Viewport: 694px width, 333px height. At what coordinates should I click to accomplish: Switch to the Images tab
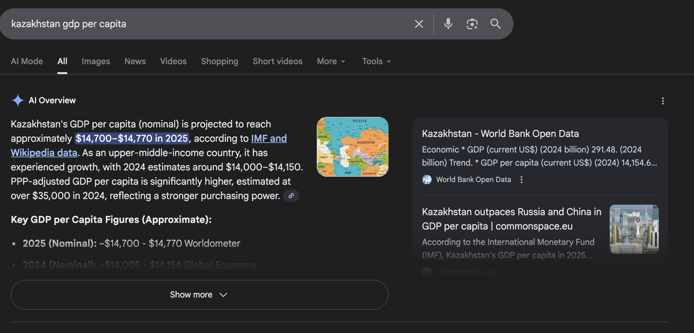[x=96, y=61]
